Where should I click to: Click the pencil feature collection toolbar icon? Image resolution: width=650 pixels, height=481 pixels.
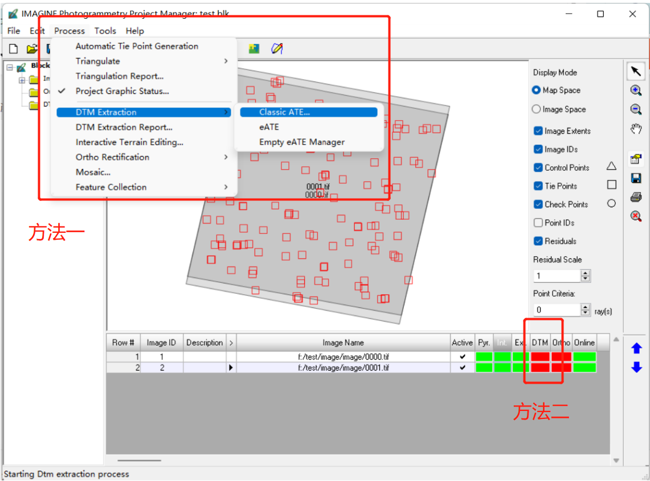coord(277,48)
